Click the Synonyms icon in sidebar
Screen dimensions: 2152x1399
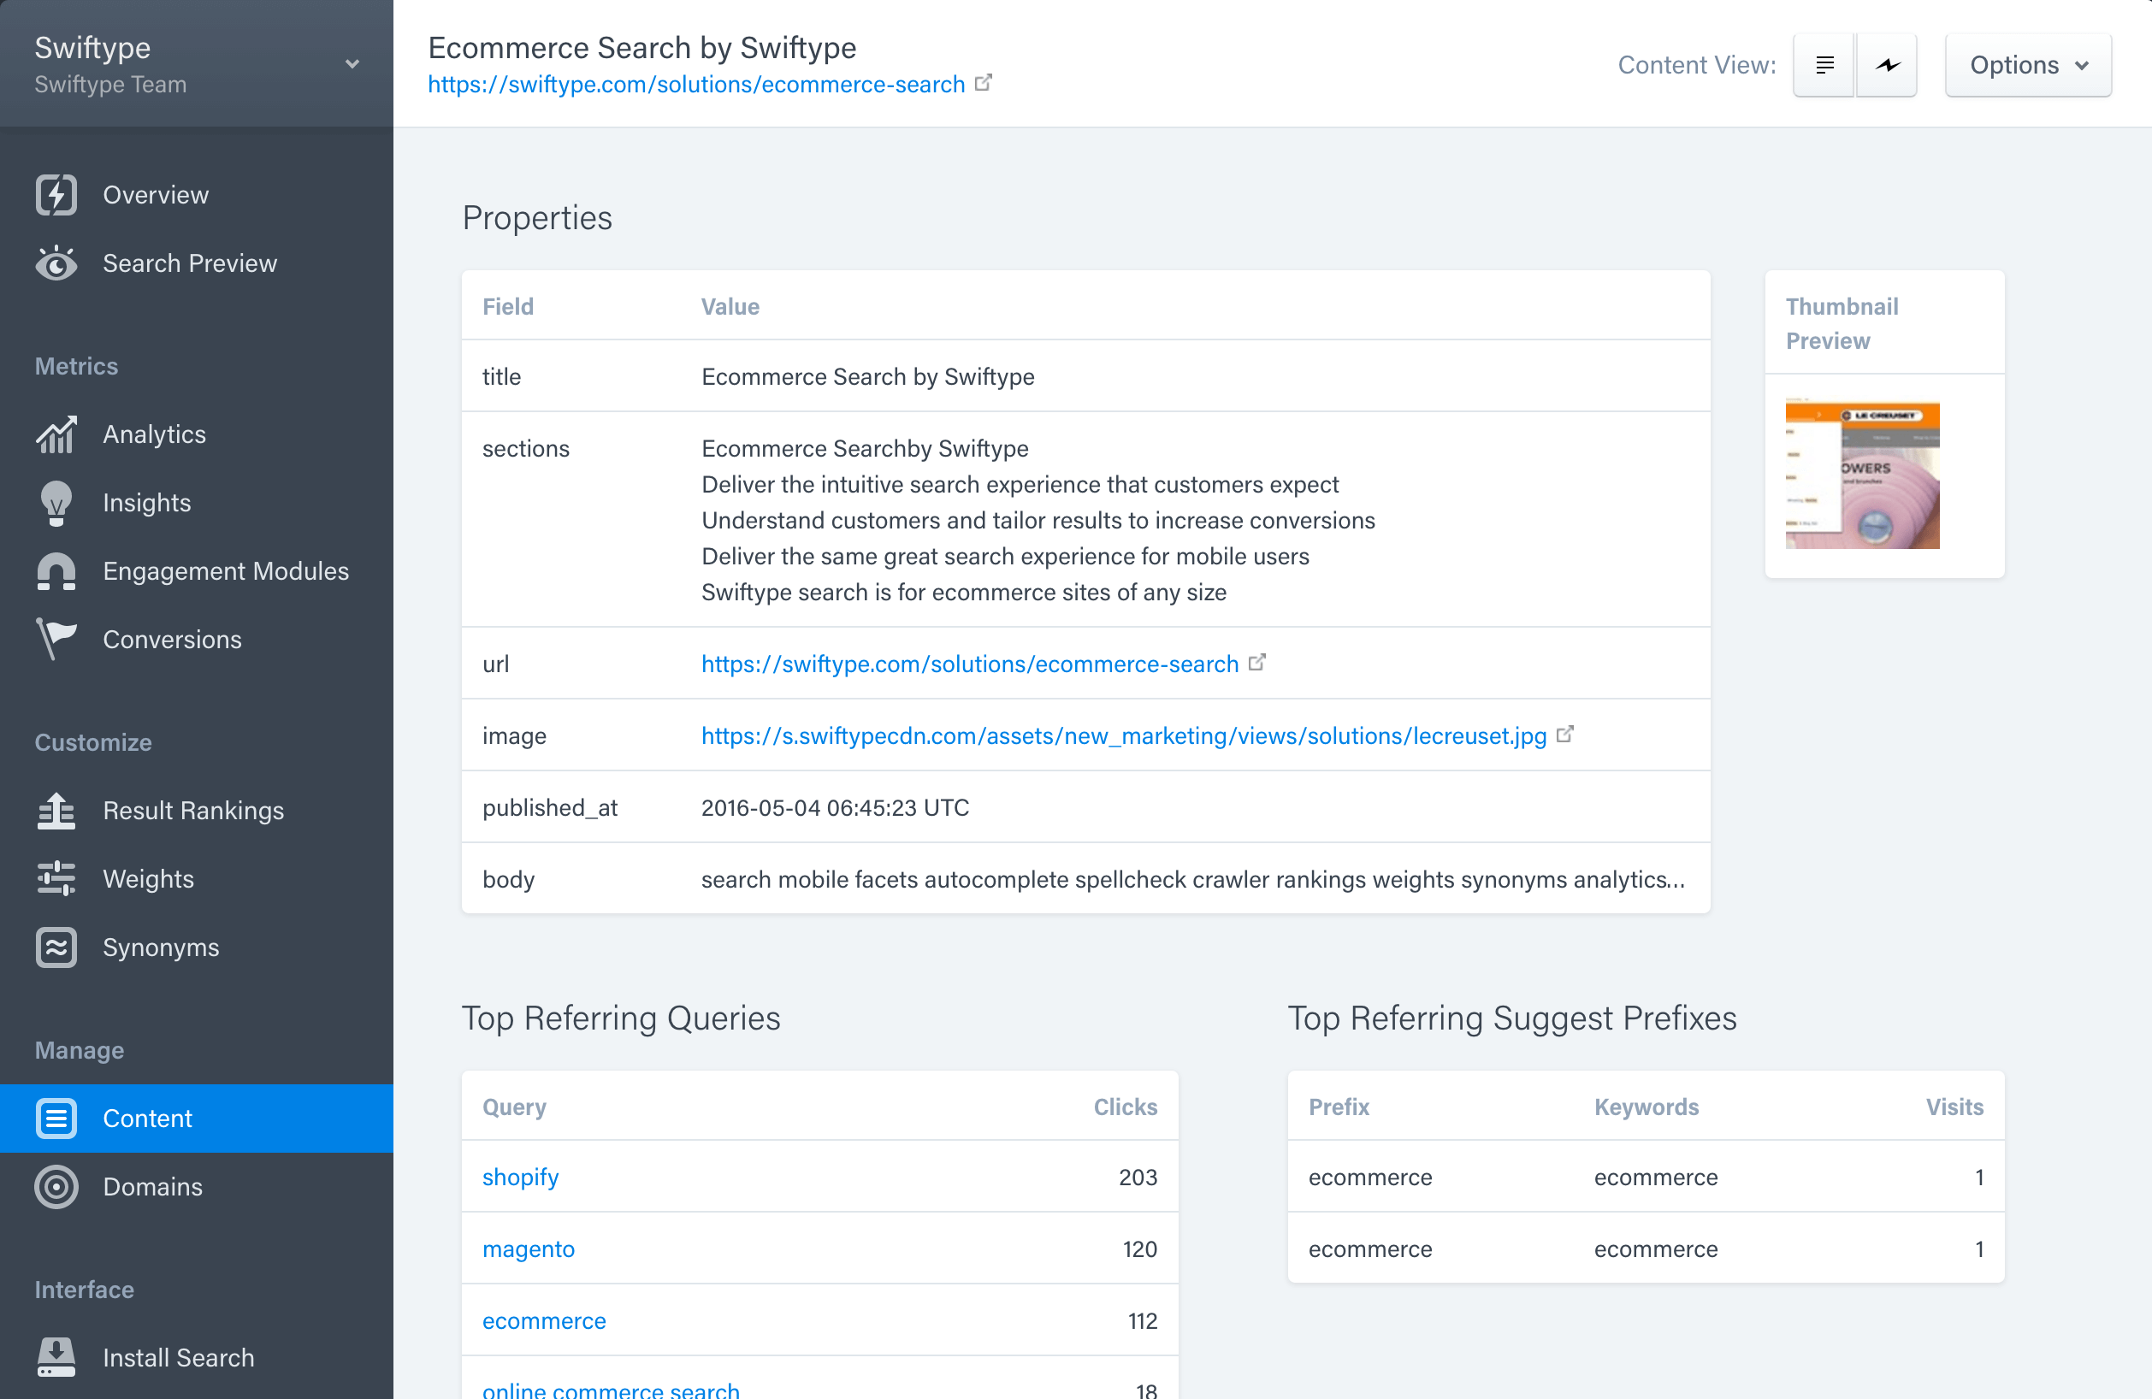coord(56,947)
